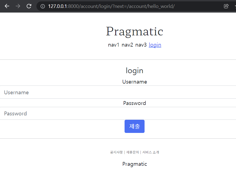Click the Username field label
236x171 pixels.
pos(134,82)
